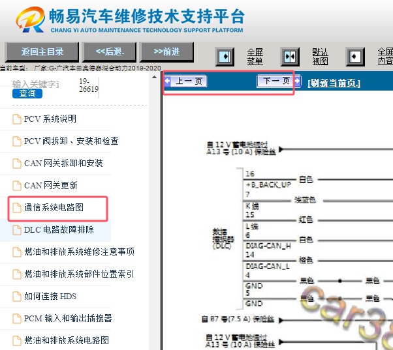The height and width of the screenshot is (350, 393).
Task: Click DIAG-CAN_L pin label in diagram
Action: 268,266
